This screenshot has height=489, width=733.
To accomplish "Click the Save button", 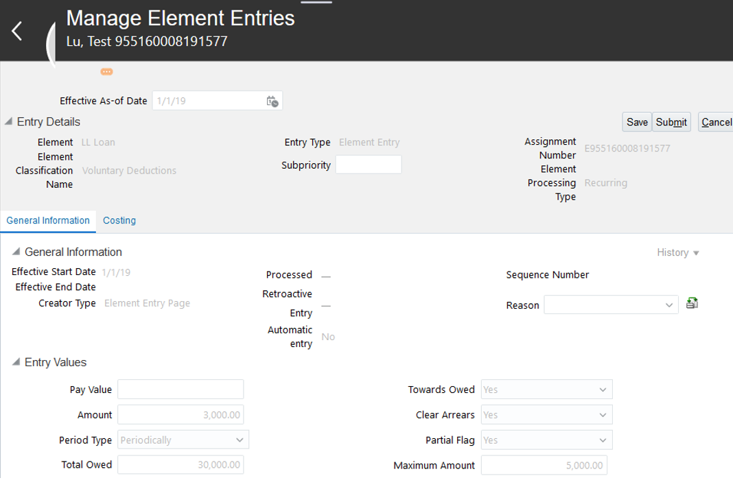I will coord(637,122).
